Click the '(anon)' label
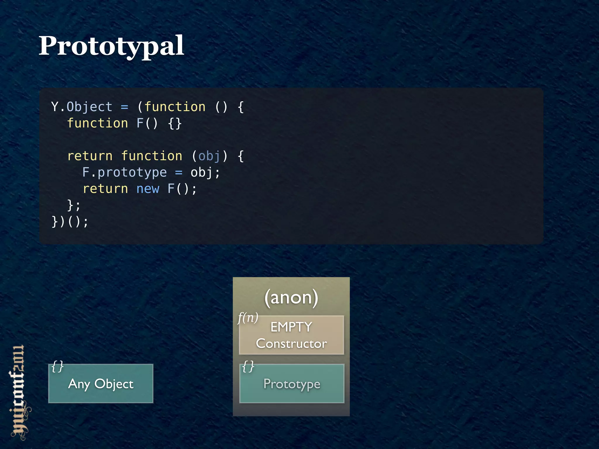 291,298
